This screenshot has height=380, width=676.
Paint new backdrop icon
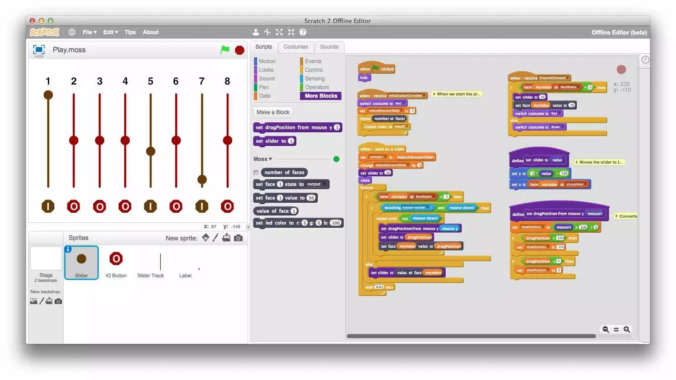pyautogui.click(x=41, y=301)
